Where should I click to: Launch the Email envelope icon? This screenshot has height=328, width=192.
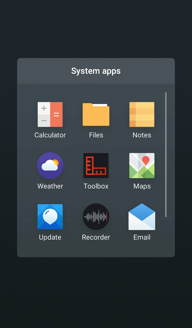142,217
